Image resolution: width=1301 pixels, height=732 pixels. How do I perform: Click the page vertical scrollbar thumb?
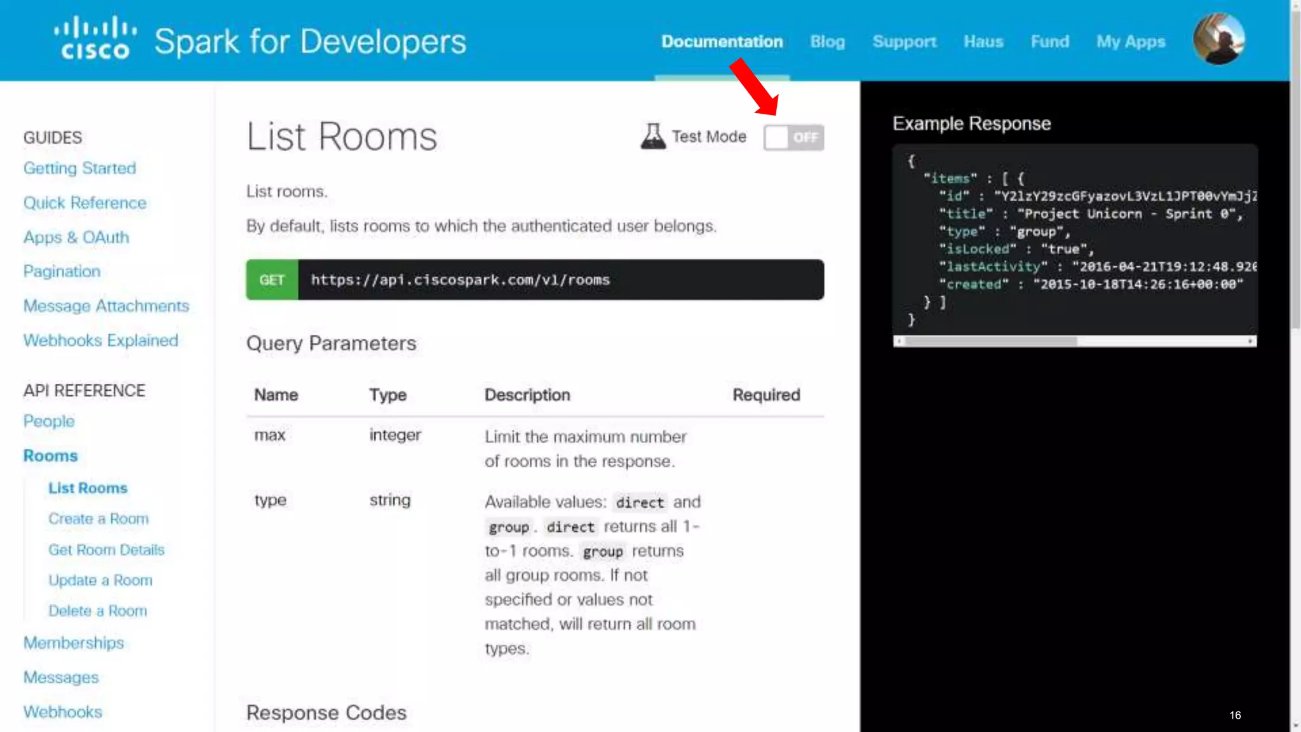coord(1295,172)
